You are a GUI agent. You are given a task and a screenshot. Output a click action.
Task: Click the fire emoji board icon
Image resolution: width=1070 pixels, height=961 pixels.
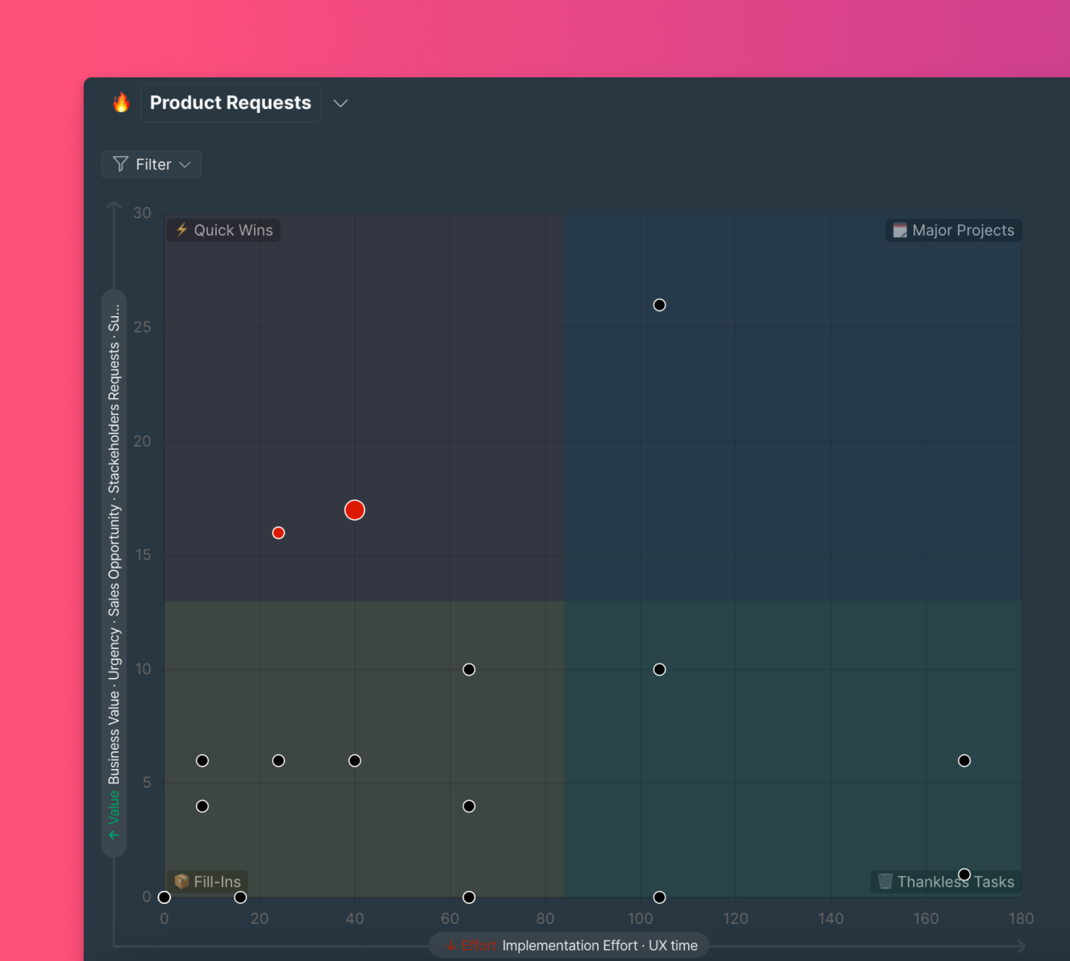(x=121, y=102)
